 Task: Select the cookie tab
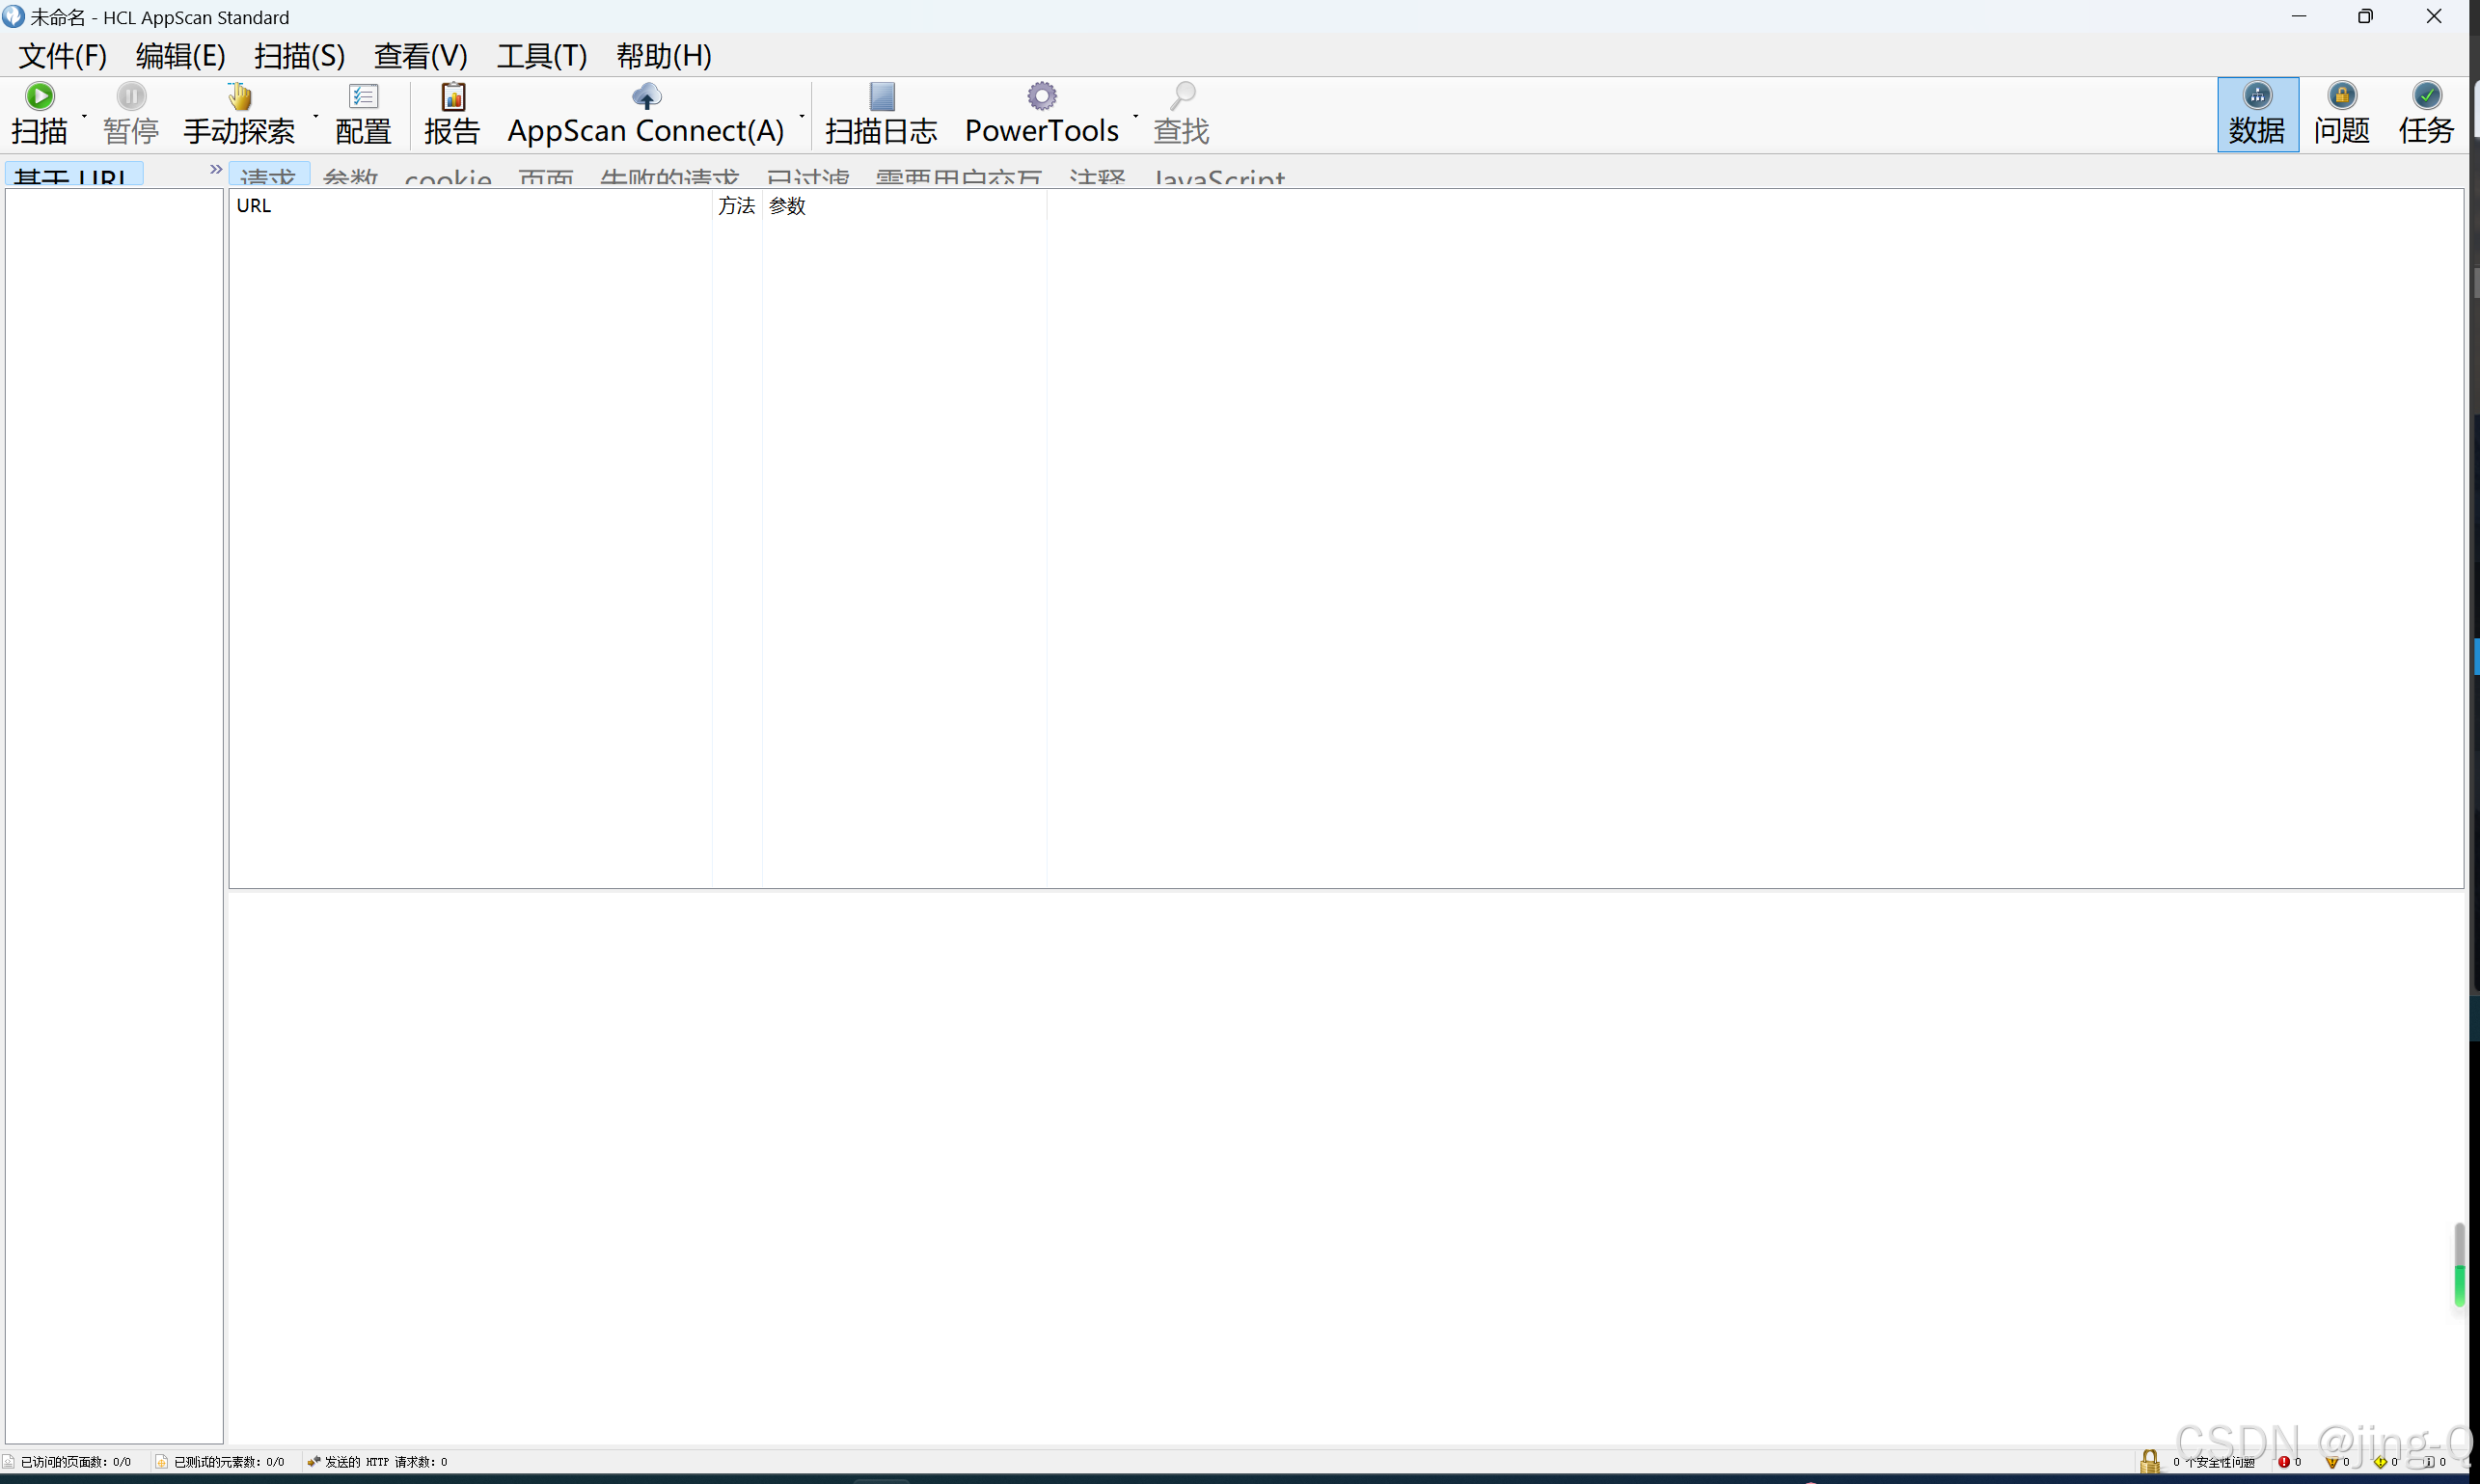(448, 178)
